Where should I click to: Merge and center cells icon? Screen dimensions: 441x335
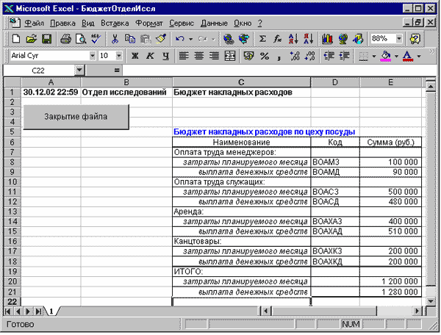coord(230,56)
